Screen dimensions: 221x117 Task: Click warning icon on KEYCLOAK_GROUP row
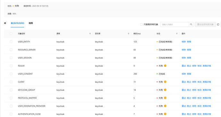(x=165, y=90)
